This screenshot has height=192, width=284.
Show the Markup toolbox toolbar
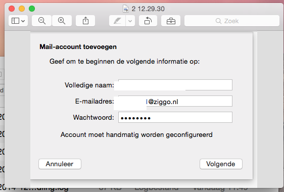pos(171,21)
